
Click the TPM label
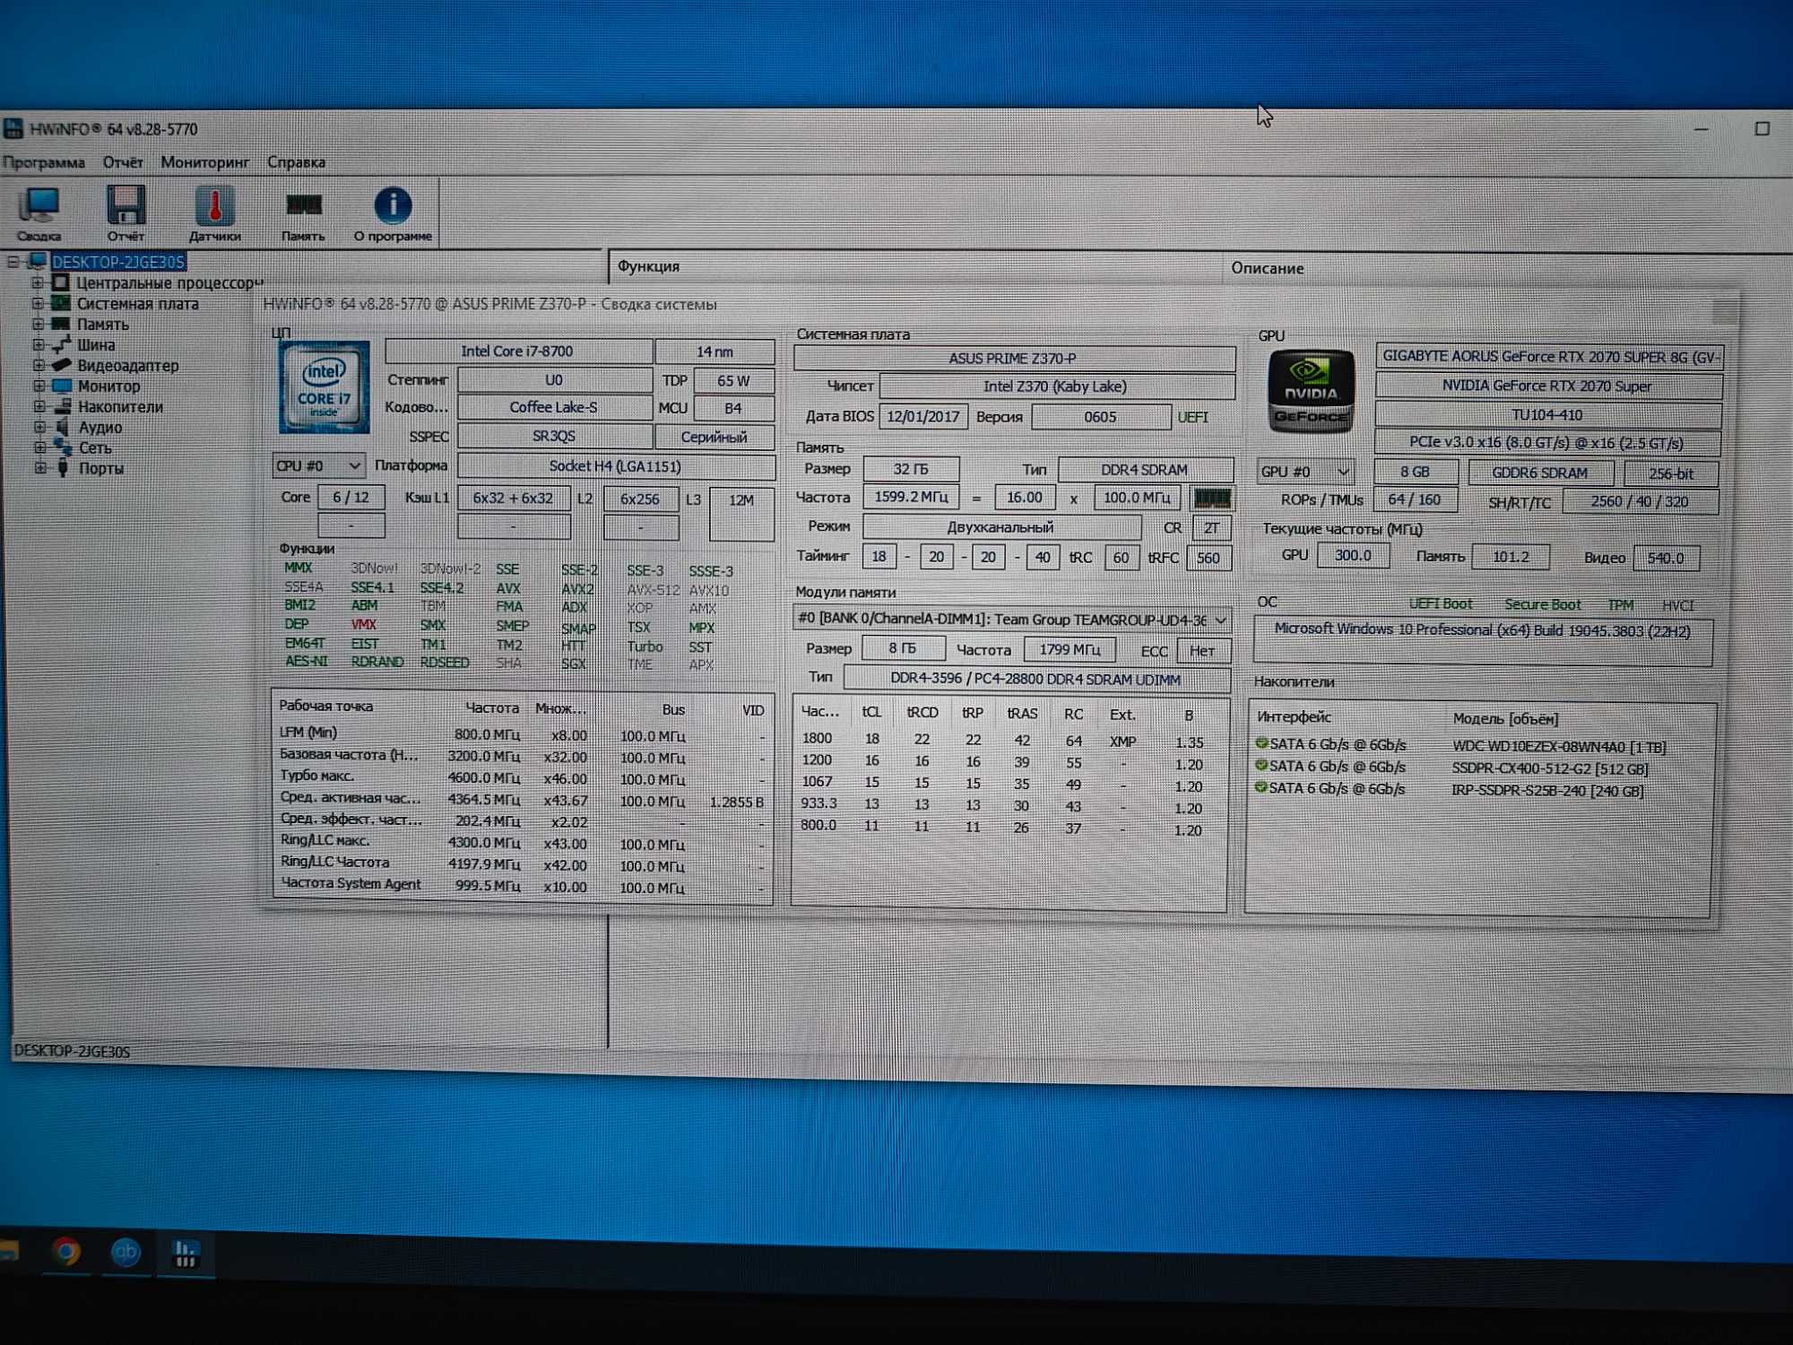click(x=1620, y=605)
